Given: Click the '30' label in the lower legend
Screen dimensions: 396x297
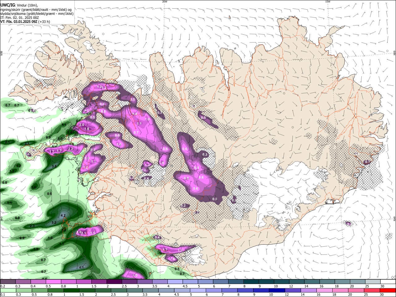Looking at the screenshot, I should coord(382,295).
